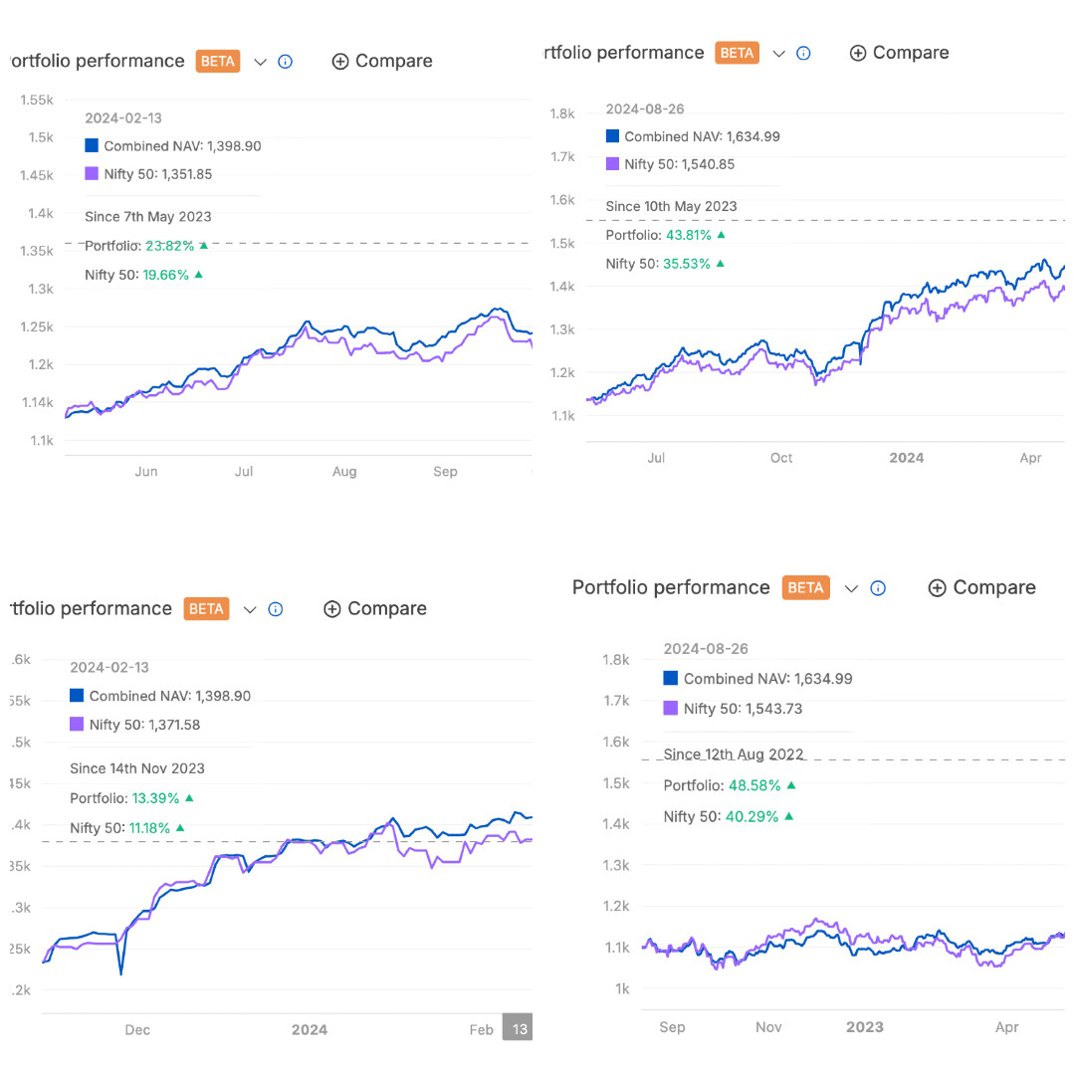The width and height of the screenshot is (1075, 1075).
Task: Click the purple swatch for Nifty 50: 1,371.58
Action: [77, 725]
